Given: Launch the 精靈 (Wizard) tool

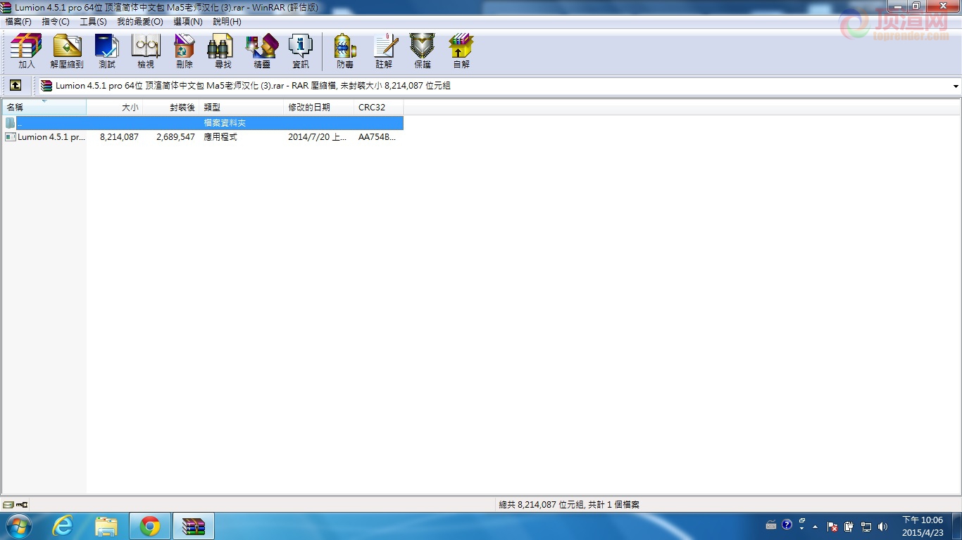Looking at the screenshot, I should [x=262, y=51].
